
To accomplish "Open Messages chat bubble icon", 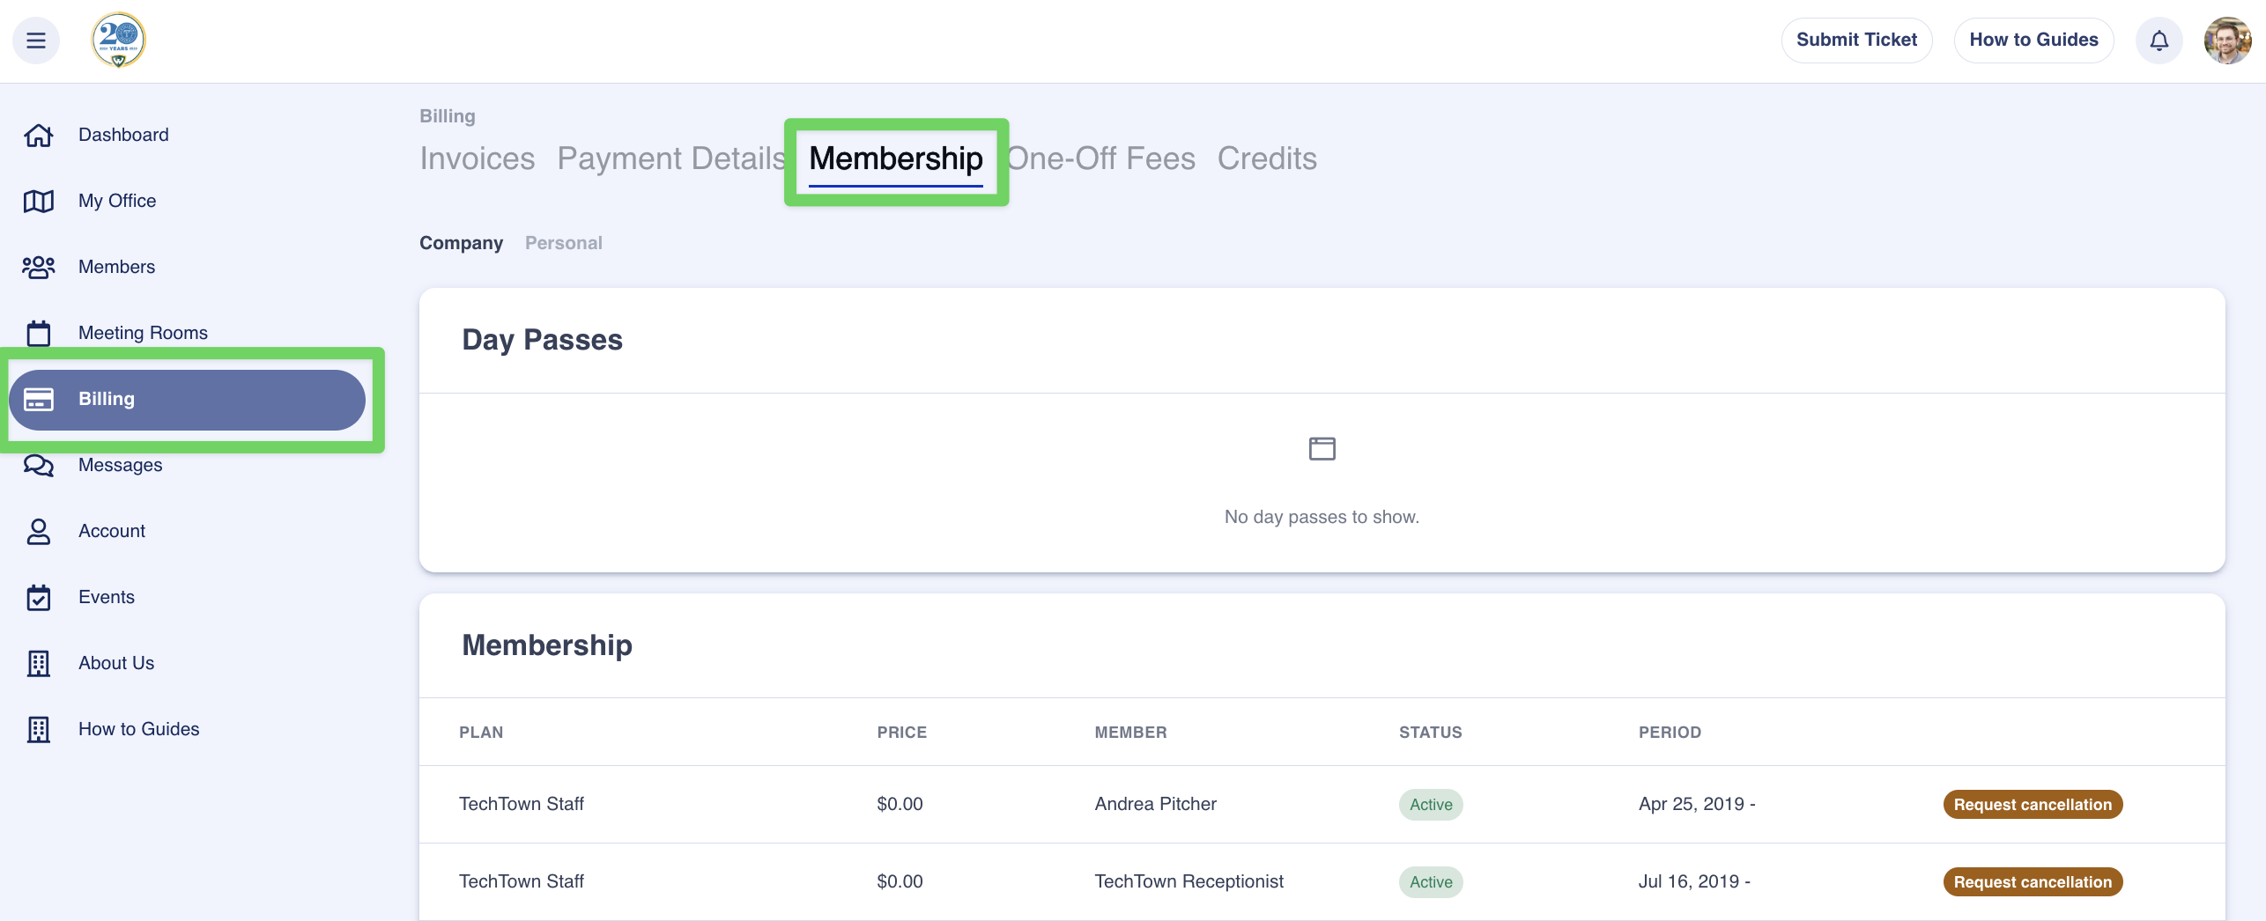I will tap(39, 466).
